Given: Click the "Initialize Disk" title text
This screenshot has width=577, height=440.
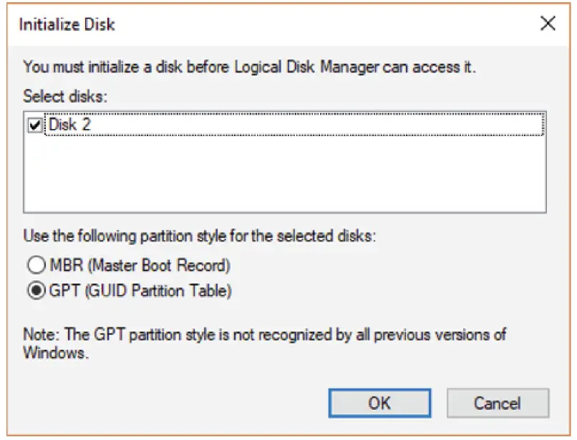Looking at the screenshot, I should pos(67,24).
